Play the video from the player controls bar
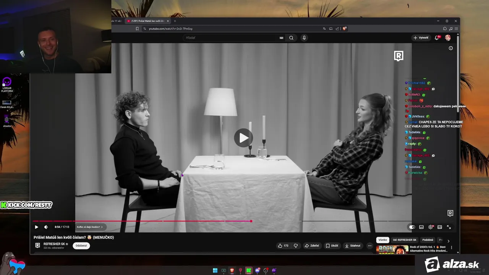Viewport: 489px width, 275px height. 36,227
